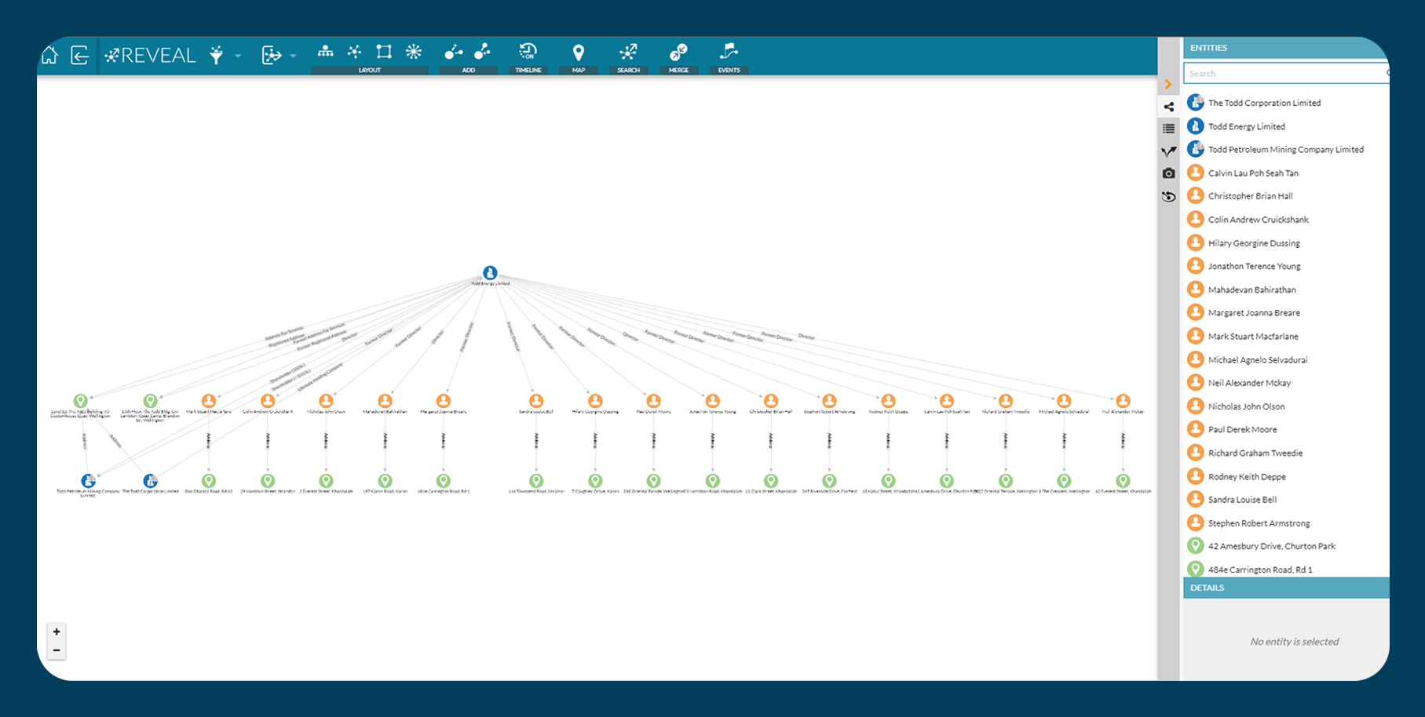Click the ENTITIES panel header
Viewport: 1425px width, 717px height.
(x=1209, y=48)
